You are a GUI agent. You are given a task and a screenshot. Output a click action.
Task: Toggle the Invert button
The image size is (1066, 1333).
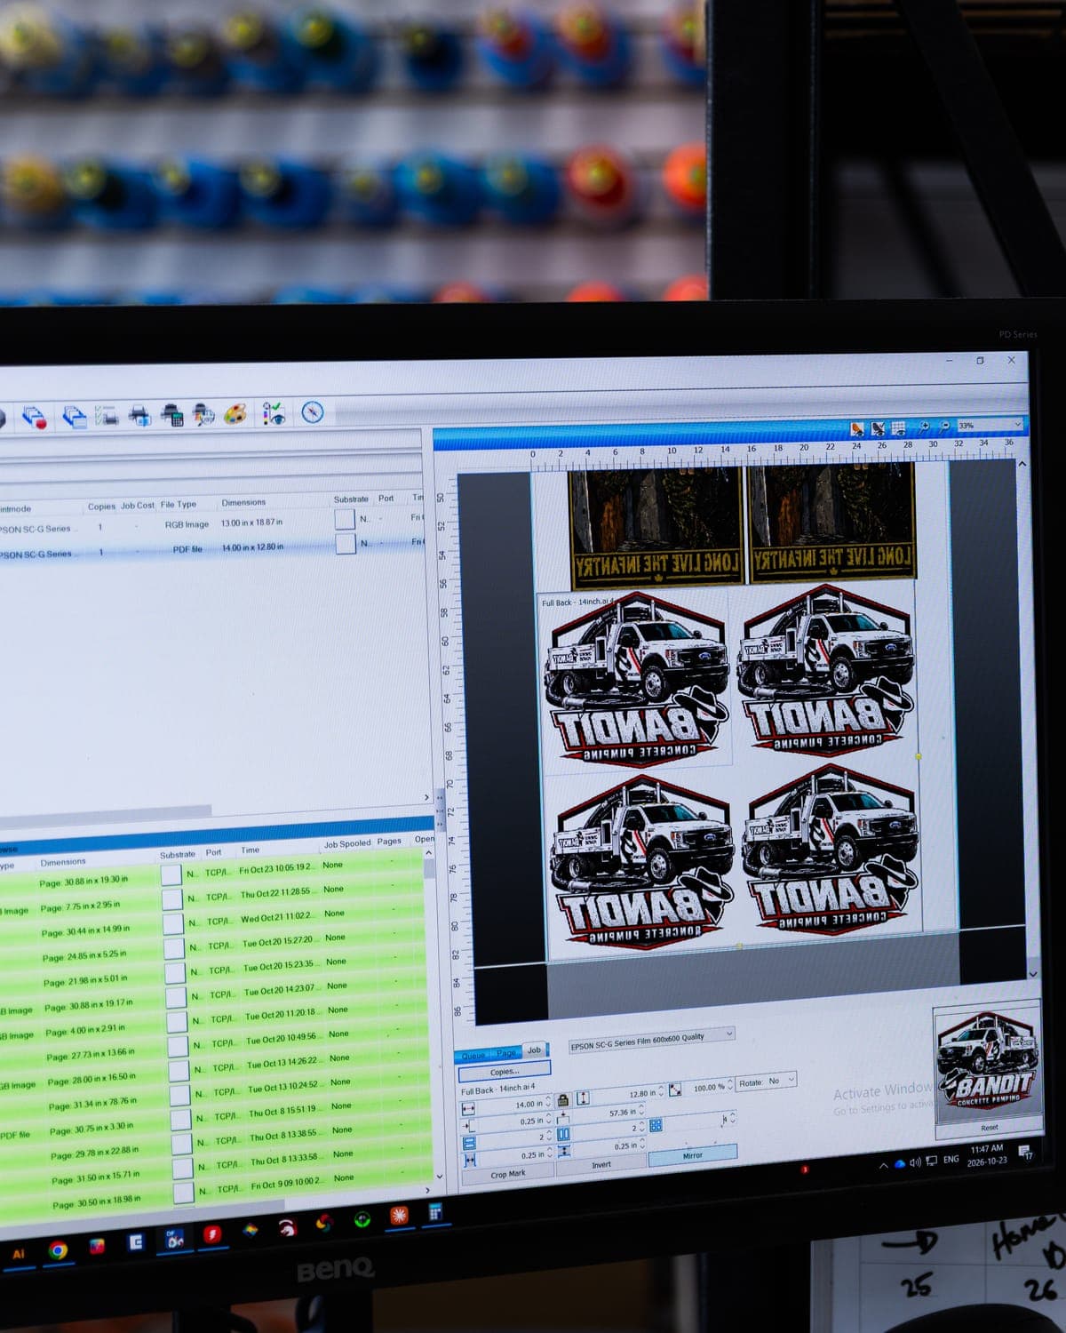(601, 1164)
